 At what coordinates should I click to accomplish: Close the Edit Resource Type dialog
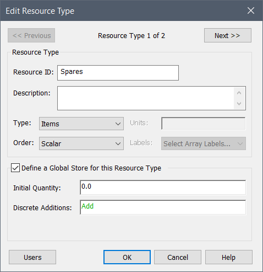pyautogui.click(x=251, y=10)
